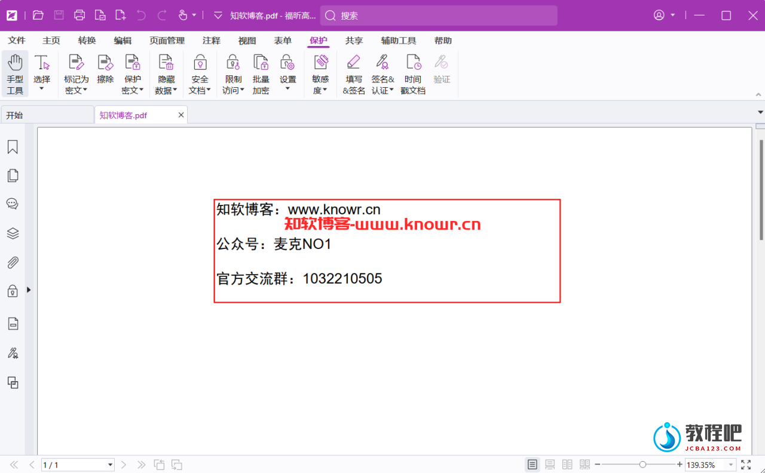Toggle continuous facing view mode

(585, 464)
